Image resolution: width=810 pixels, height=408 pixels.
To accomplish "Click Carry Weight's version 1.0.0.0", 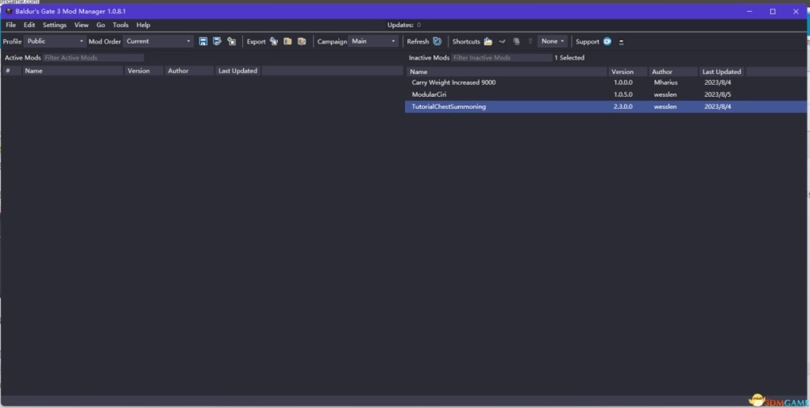I will coord(623,83).
